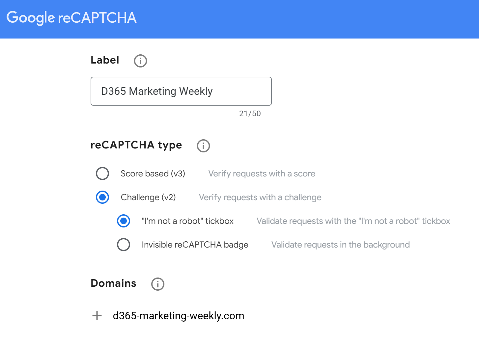Click the "Validate requests in the background" text
The image size is (479, 344).
tap(340, 245)
